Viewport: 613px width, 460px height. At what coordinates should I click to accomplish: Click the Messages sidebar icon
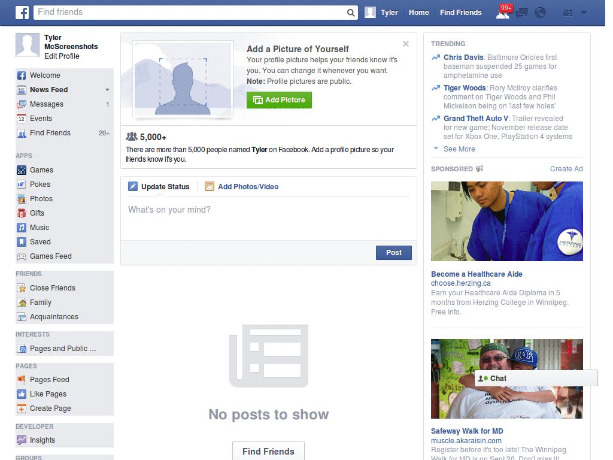[22, 104]
